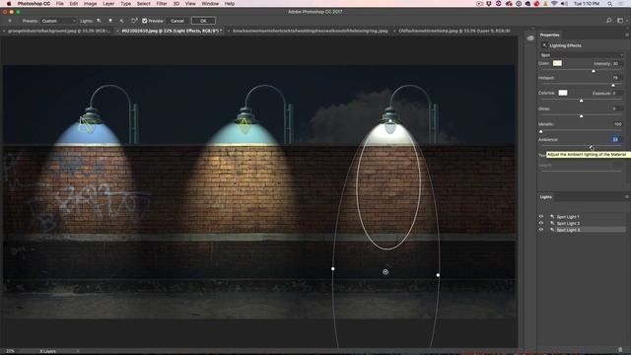Click the Metallic slider handle

point(541,131)
